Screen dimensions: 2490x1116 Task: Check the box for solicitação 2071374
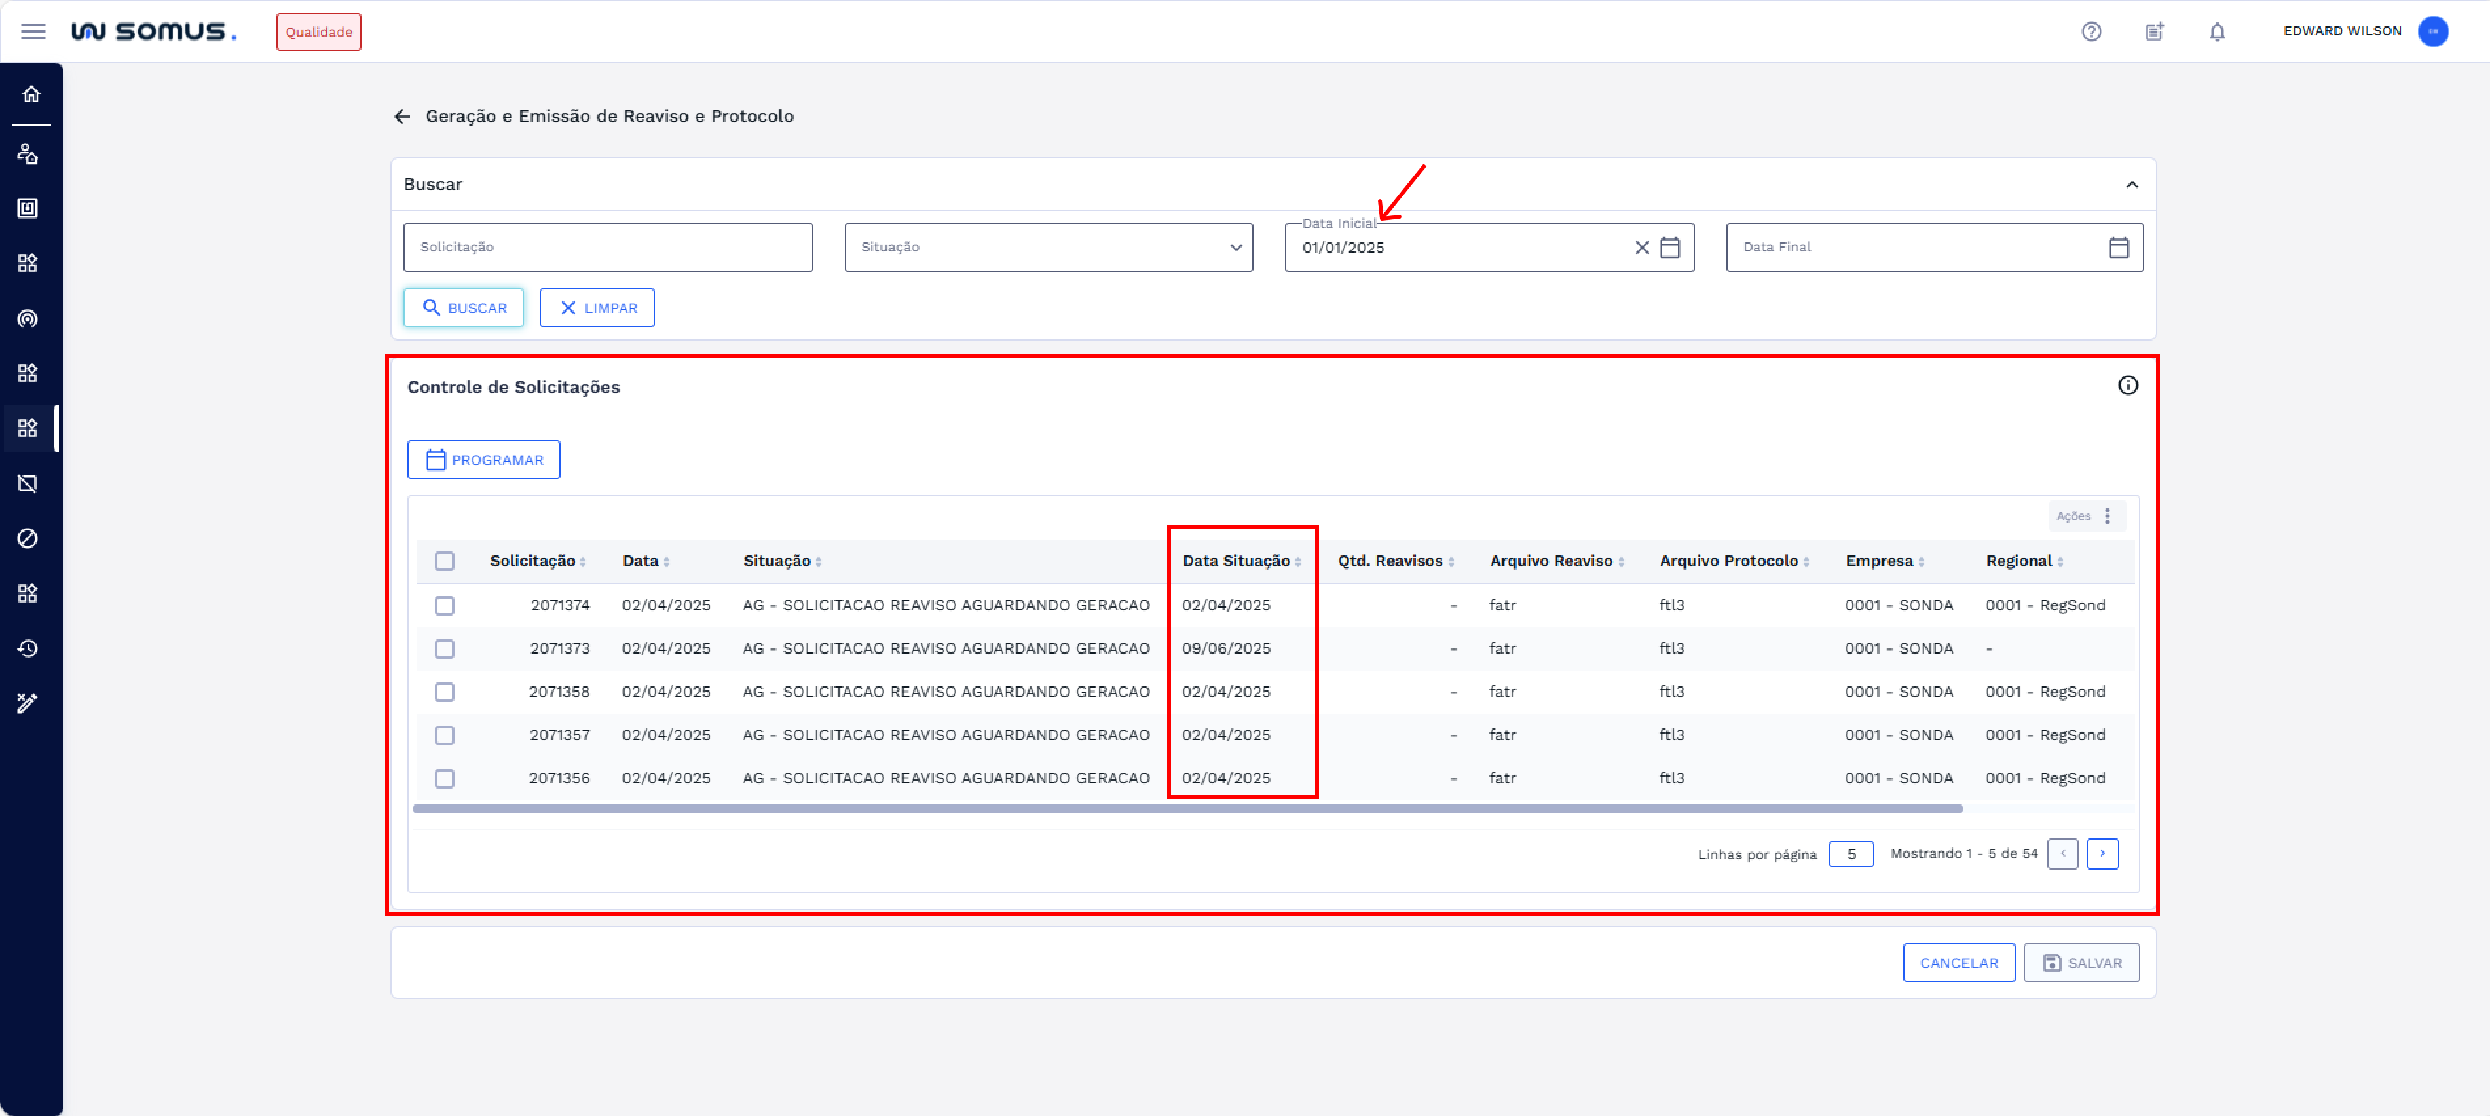pyautogui.click(x=445, y=605)
